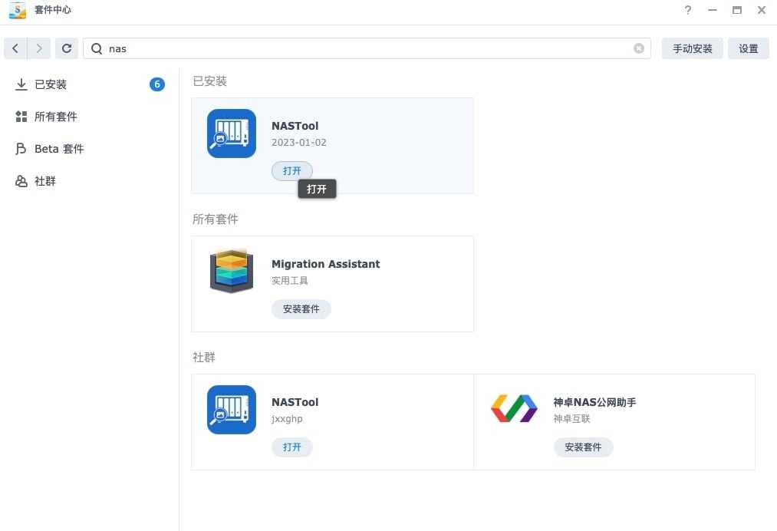Click the 所有套件 section heading in results
Viewport: 777px width, 531px height.
click(215, 219)
